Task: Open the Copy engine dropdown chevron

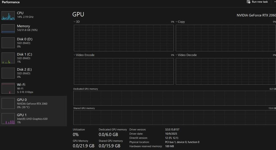Action: coord(176,22)
